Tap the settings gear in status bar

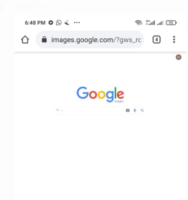pos(51,22)
